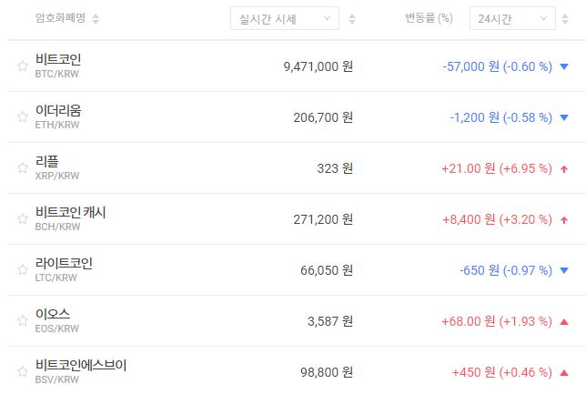Toggle the Ethereum (이더리움) favorite star
The height and width of the screenshot is (394, 586).
pyautogui.click(x=22, y=116)
